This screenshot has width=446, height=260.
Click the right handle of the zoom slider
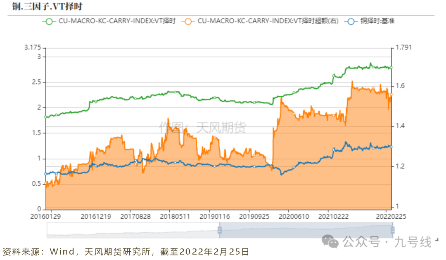(392, 230)
